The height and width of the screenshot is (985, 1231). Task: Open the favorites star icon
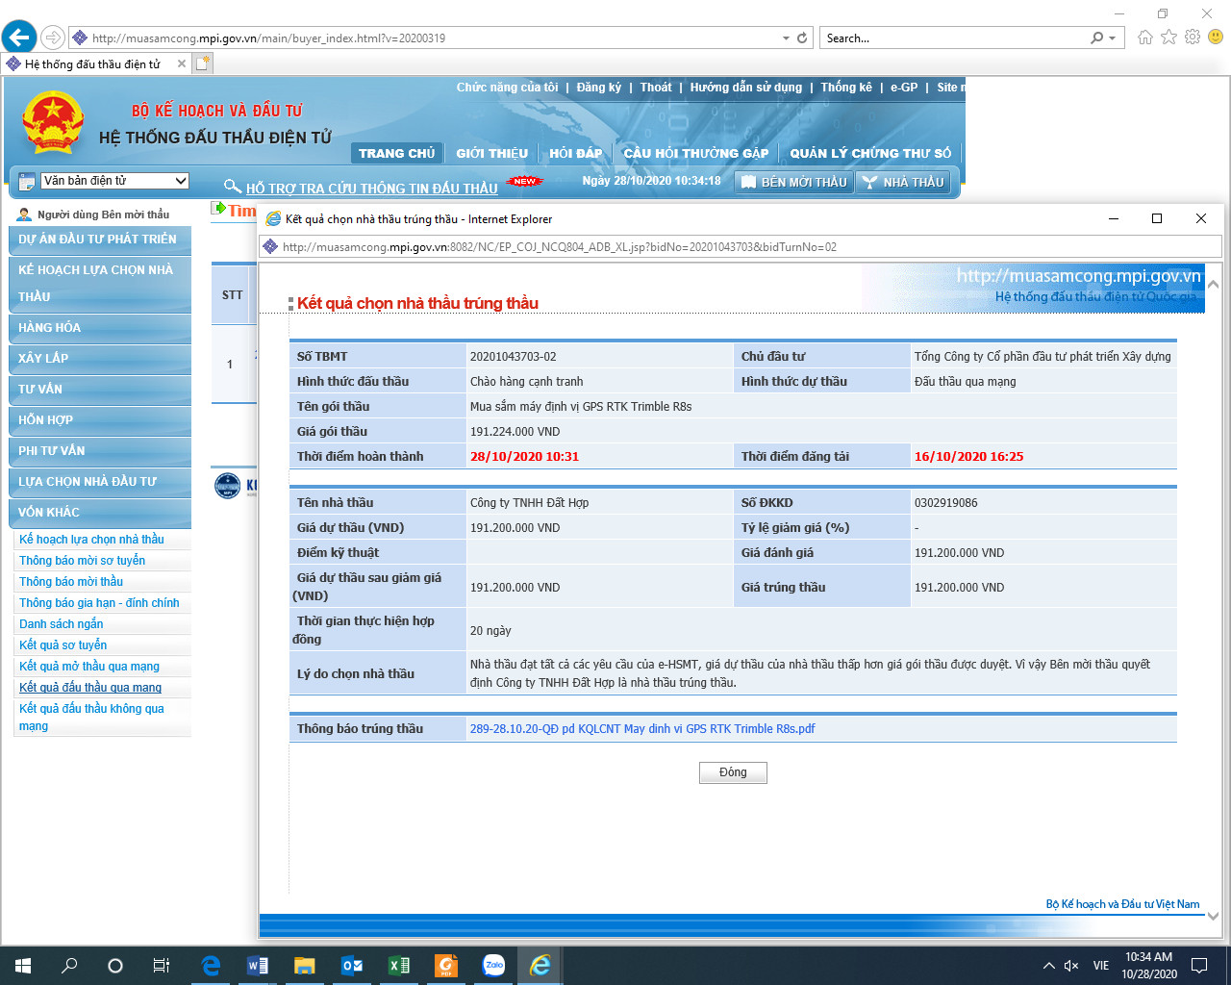coord(1168,38)
